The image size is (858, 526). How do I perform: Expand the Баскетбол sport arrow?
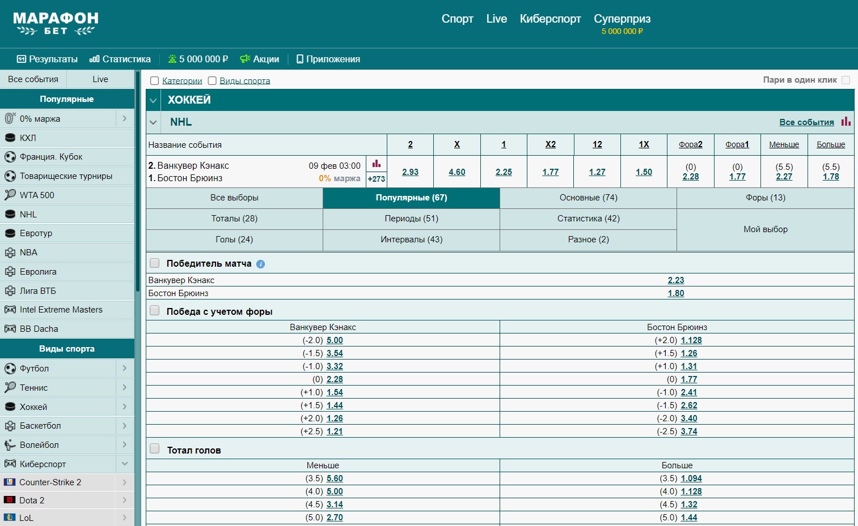125,425
